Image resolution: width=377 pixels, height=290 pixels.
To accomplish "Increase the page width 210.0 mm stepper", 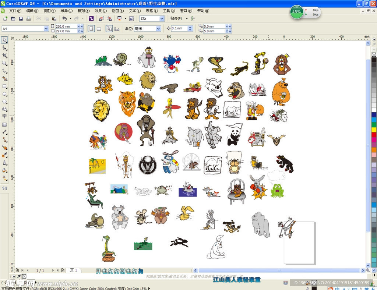I will [82, 26].
